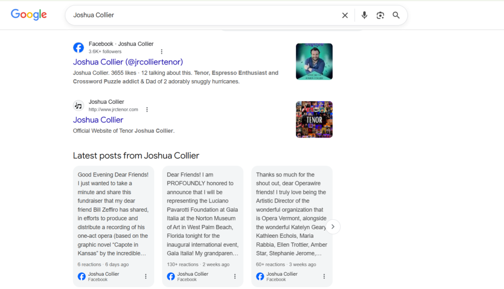
Task: Open Google Lens image search icon
Action: click(380, 15)
